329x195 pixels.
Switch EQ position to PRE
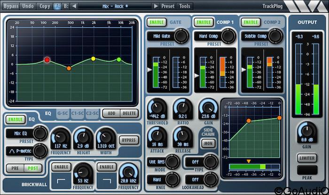pos(15,168)
